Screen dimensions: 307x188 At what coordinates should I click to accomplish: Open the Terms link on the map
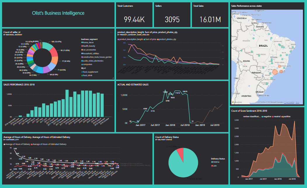(x=297, y=102)
